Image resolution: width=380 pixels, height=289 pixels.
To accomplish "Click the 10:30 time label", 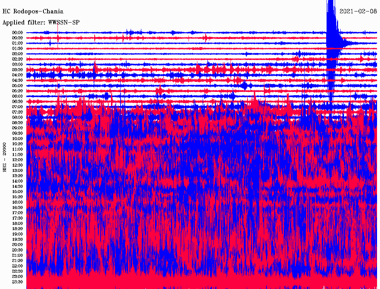I will (x=17, y=144).
